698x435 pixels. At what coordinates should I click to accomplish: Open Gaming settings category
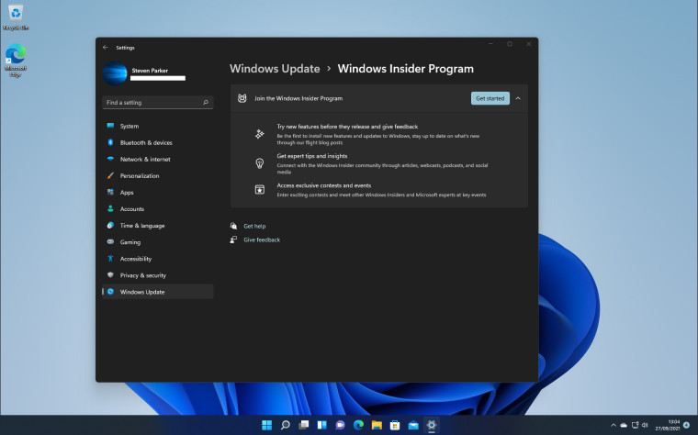coord(158,242)
